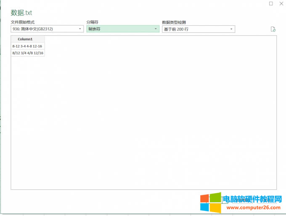This screenshot has width=286, height=216.
Task: Click the 电脑软硬件教程网 watermark text
Action: coord(252,199)
